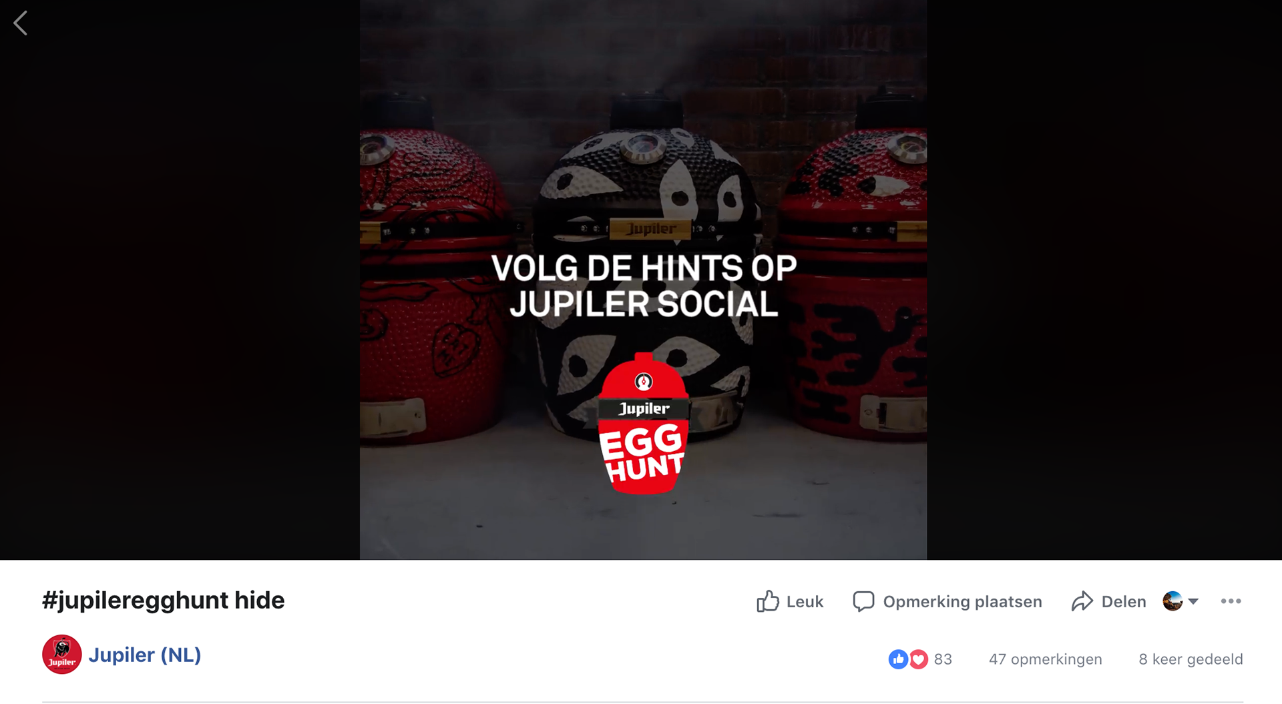Click Opmerking plaatsen to comment
The height and width of the screenshot is (704, 1282).
(x=962, y=601)
